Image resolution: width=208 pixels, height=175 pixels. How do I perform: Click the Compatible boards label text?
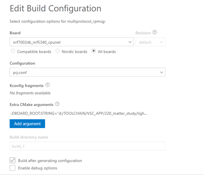pos(34,51)
